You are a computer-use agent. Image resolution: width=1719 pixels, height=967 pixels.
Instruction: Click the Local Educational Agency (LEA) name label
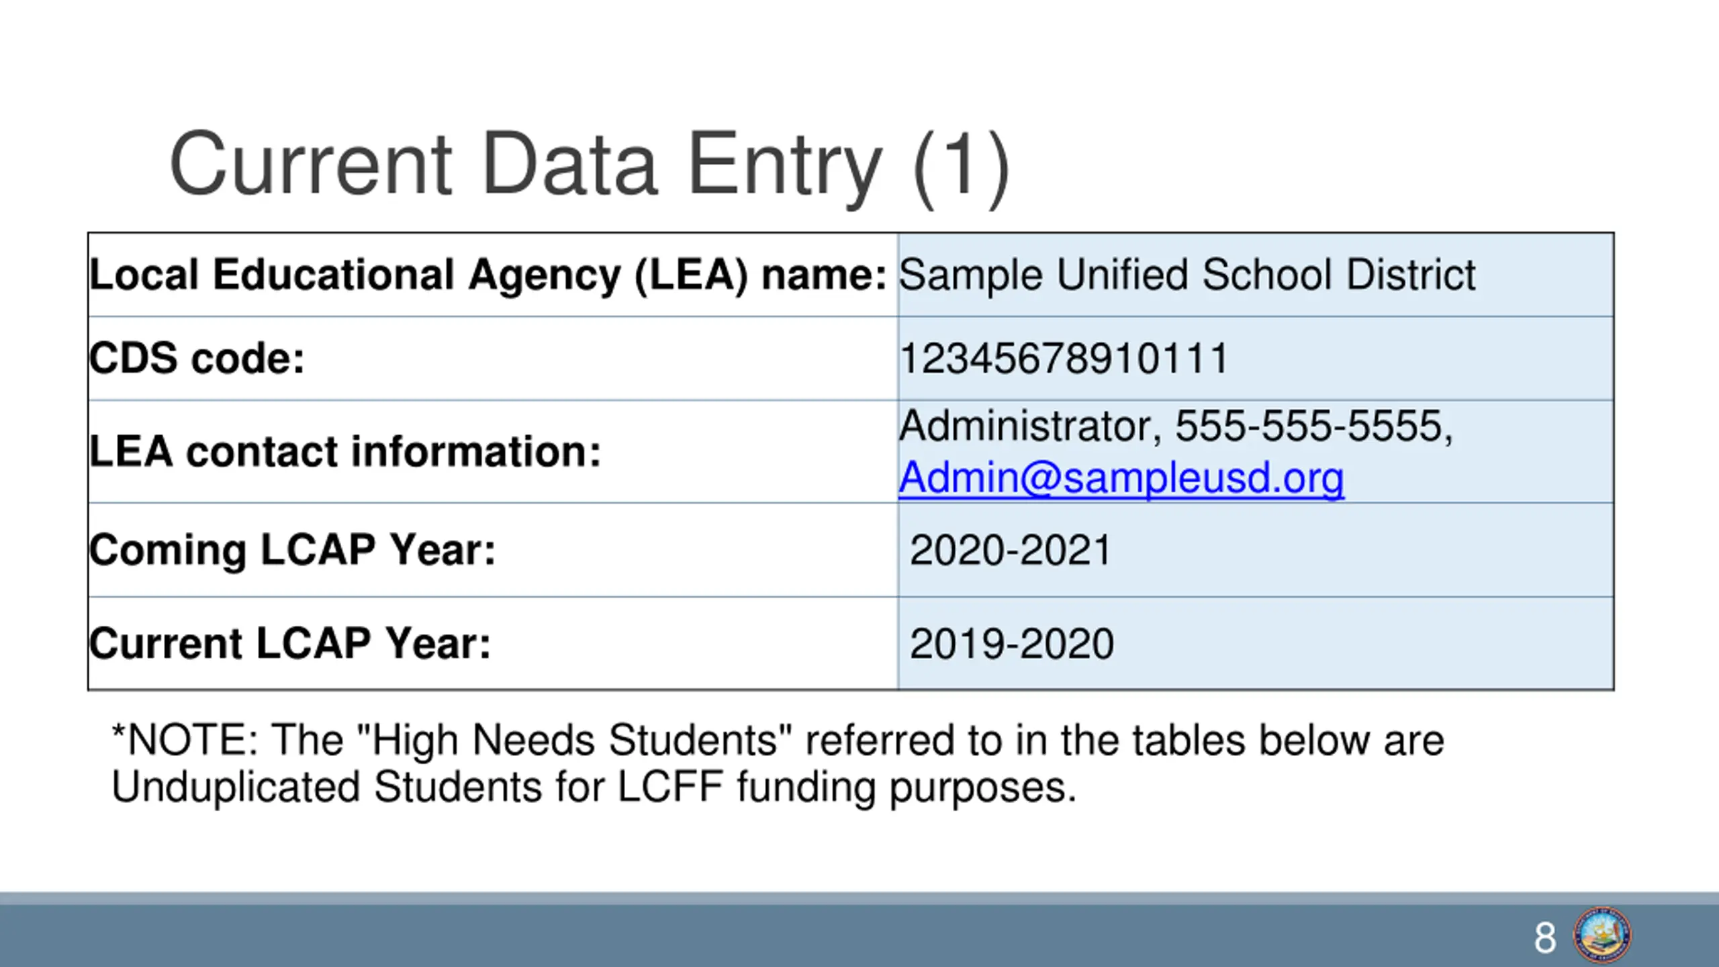[x=488, y=275]
